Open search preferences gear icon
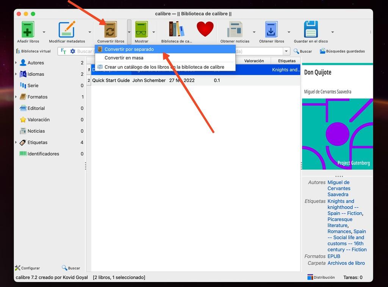This screenshot has width=388, height=287. coord(73,51)
